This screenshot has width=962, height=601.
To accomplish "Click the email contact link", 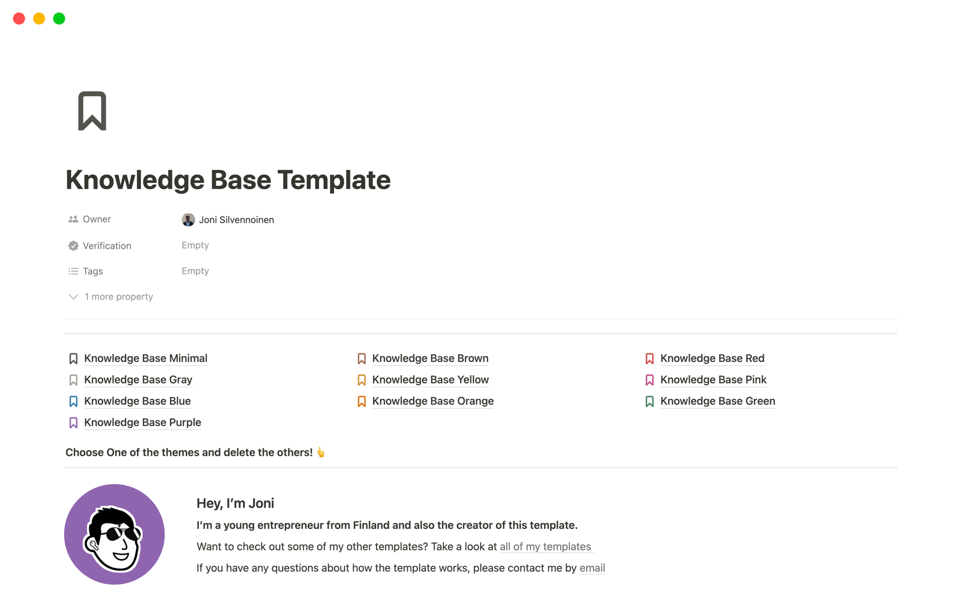I will [592, 568].
